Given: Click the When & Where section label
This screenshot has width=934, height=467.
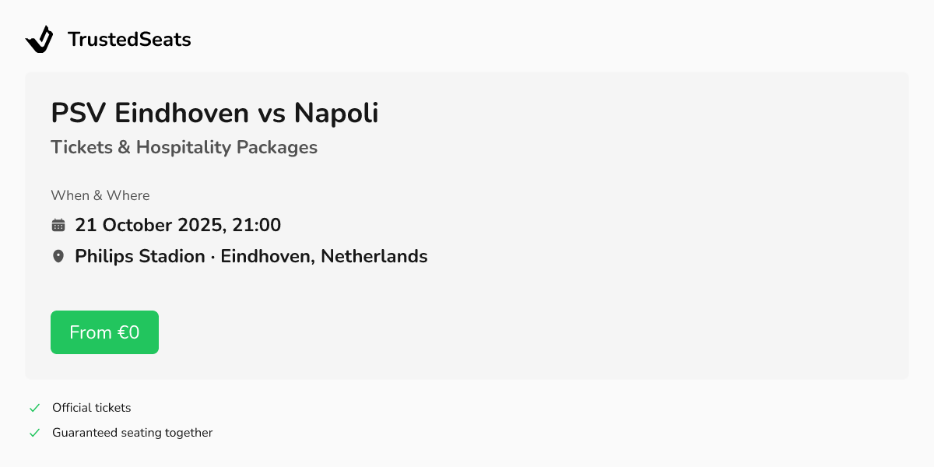Looking at the screenshot, I should (x=100, y=195).
